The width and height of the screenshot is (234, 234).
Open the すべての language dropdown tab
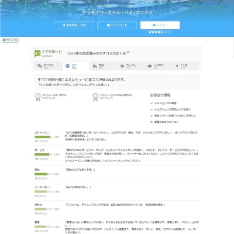pyautogui.click(x=48, y=66)
